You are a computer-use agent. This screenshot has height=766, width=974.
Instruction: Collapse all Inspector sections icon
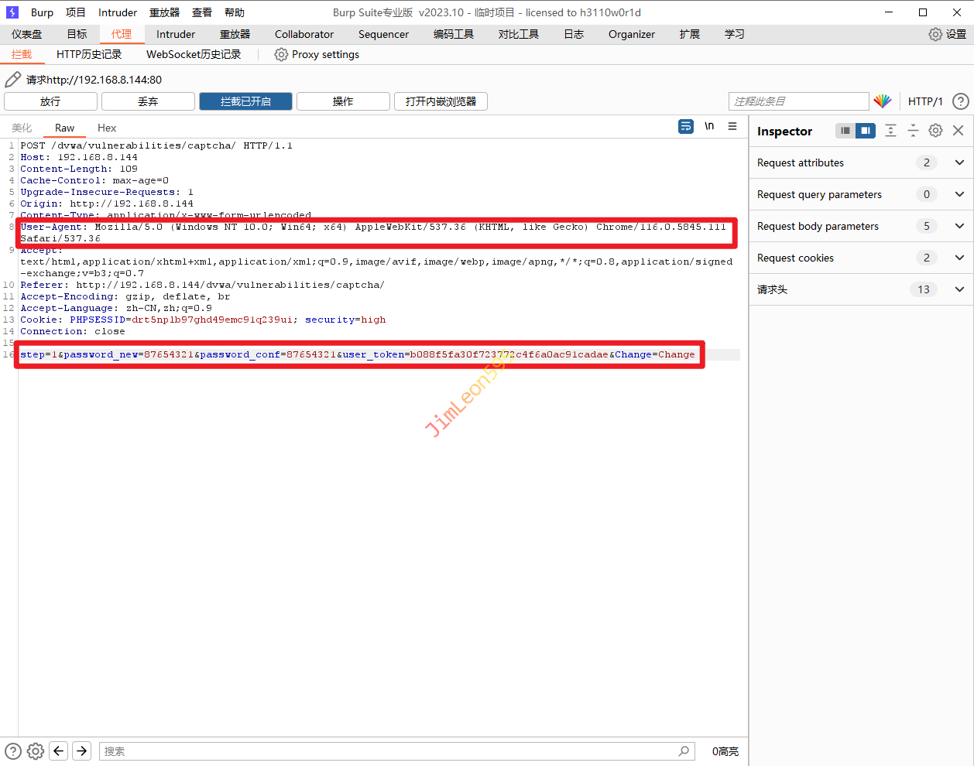tap(913, 131)
